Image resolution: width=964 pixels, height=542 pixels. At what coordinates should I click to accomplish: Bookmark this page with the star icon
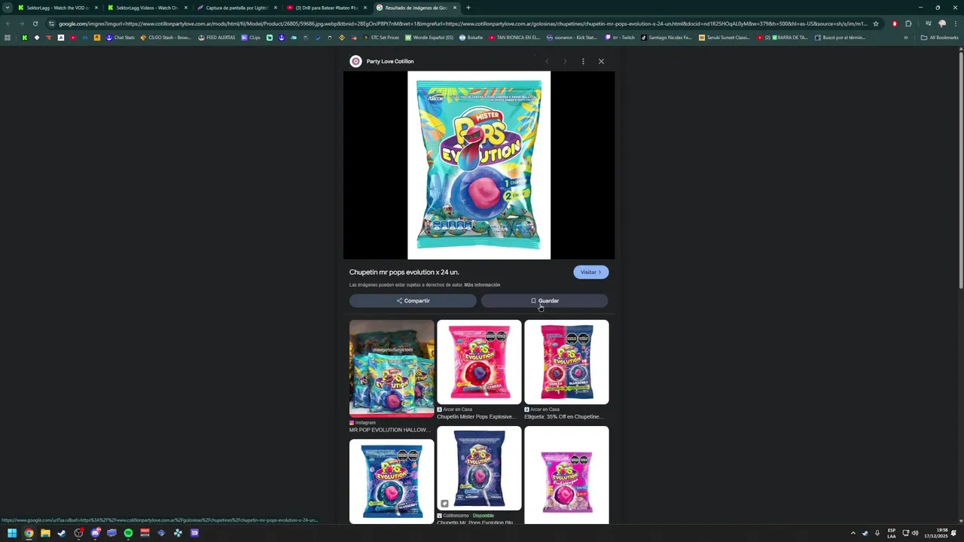click(875, 23)
